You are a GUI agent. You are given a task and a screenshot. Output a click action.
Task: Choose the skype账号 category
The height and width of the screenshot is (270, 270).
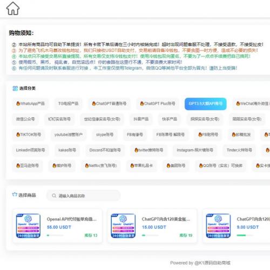click(x=105, y=134)
